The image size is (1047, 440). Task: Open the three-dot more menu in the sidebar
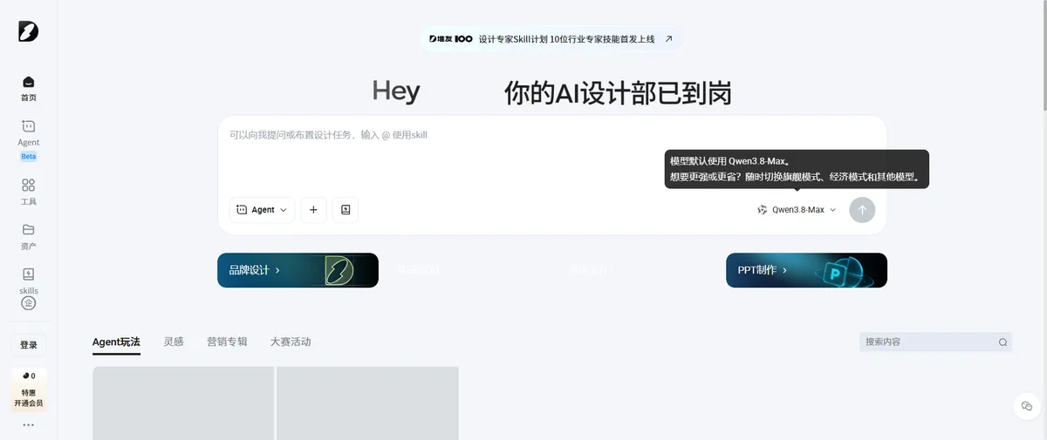pos(29,425)
